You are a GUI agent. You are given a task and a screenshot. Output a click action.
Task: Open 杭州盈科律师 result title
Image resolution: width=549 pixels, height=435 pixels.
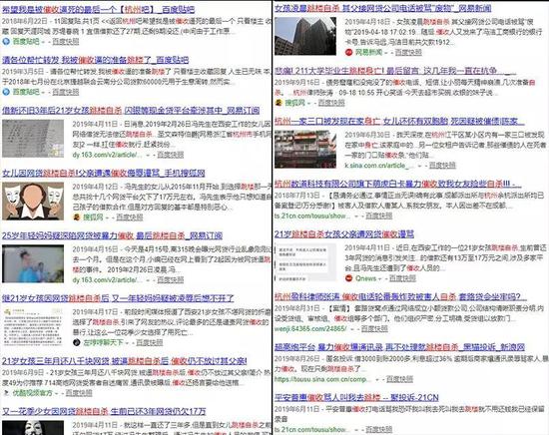tap(400, 296)
